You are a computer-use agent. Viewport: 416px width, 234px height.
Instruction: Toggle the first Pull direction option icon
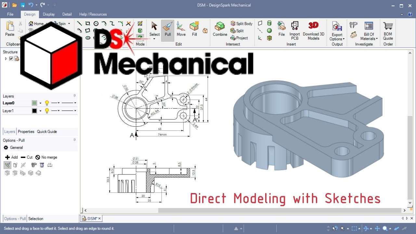pos(7,165)
